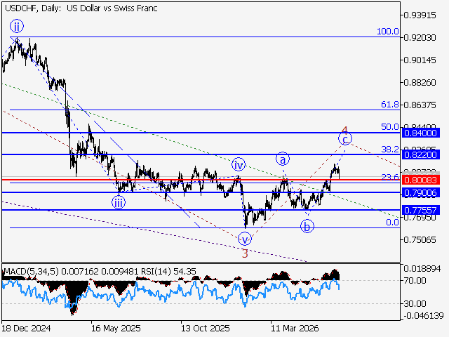Select the wave label 'iii' circle

tap(119, 203)
